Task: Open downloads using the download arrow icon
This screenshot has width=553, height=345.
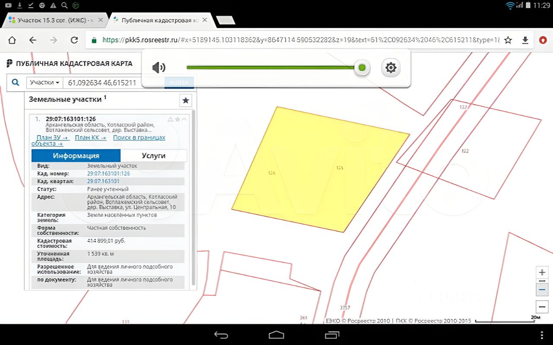Action: pos(525,40)
